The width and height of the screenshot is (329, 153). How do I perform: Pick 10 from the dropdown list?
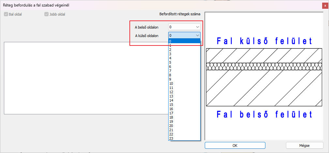point(184,83)
